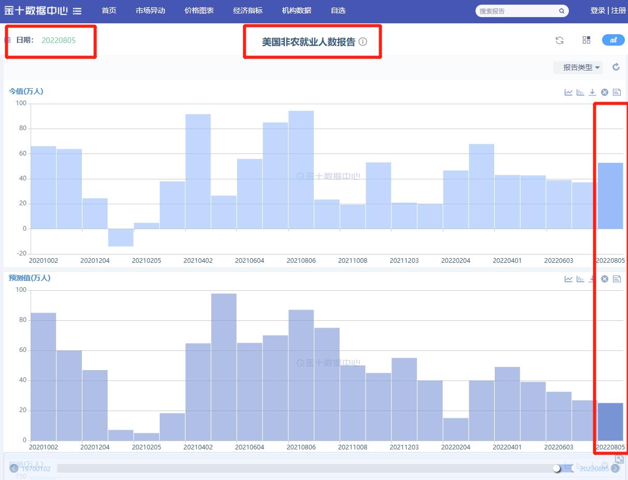This screenshot has width=628, height=480.
Task: Open the 报告类型 dropdown
Action: [578, 67]
